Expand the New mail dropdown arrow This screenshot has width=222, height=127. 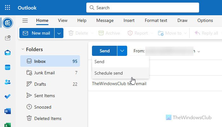[x=59, y=33]
